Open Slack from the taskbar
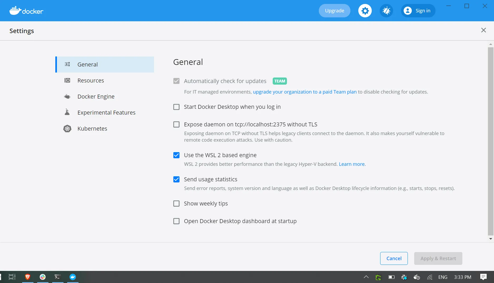494x283 pixels. 43,277
